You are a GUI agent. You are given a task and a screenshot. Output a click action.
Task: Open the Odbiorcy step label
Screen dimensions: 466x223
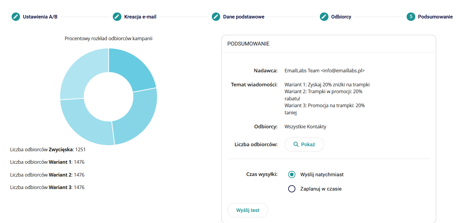[341, 17]
